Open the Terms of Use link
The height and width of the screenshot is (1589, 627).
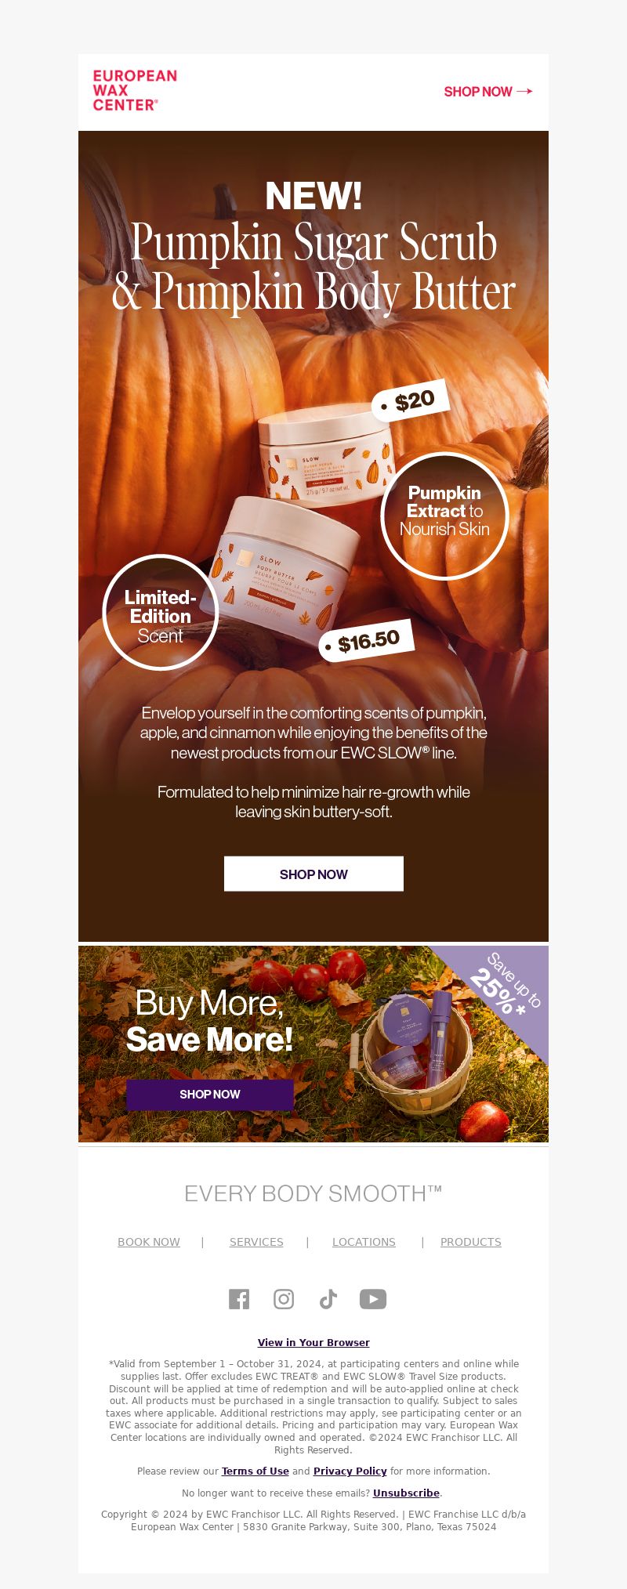pos(256,1471)
